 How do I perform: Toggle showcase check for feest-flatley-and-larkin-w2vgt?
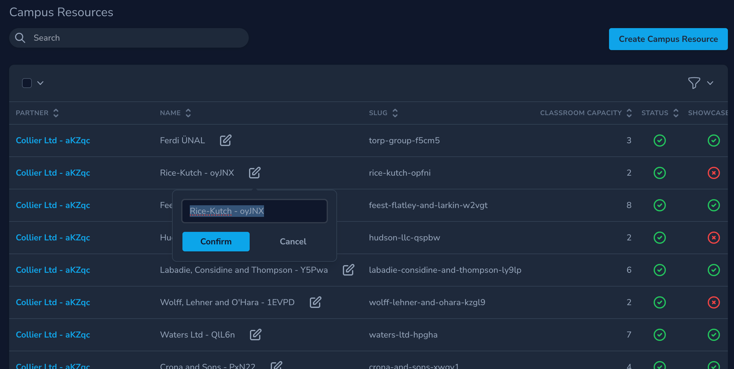pyautogui.click(x=714, y=205)
